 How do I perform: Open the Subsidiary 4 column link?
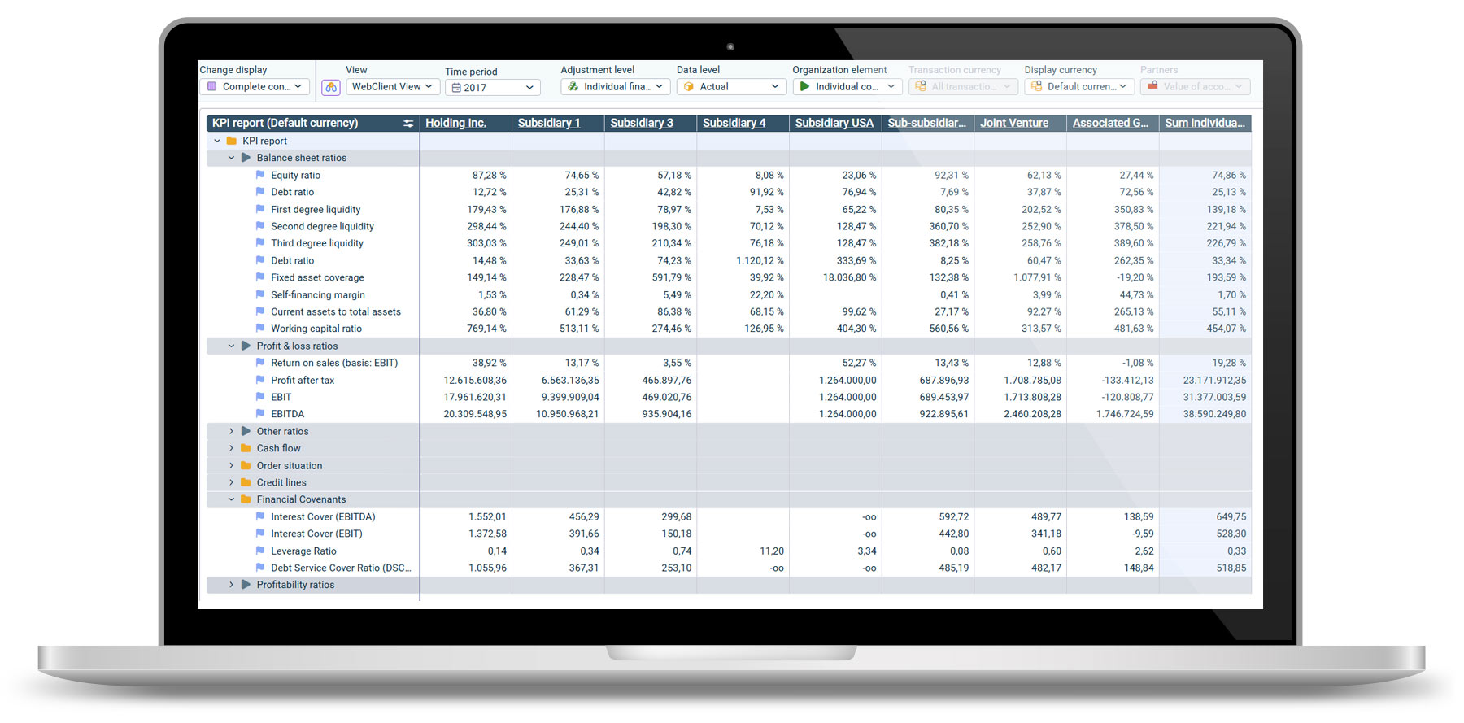[734, 123]
